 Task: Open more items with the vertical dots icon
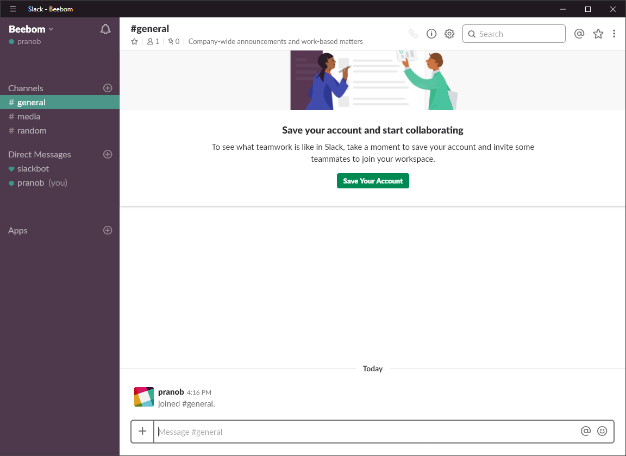pyautogui.click(x=614, y=34)
